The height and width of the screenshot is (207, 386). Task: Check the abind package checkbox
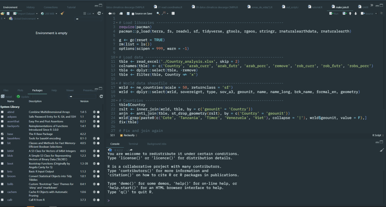[3, 112]
